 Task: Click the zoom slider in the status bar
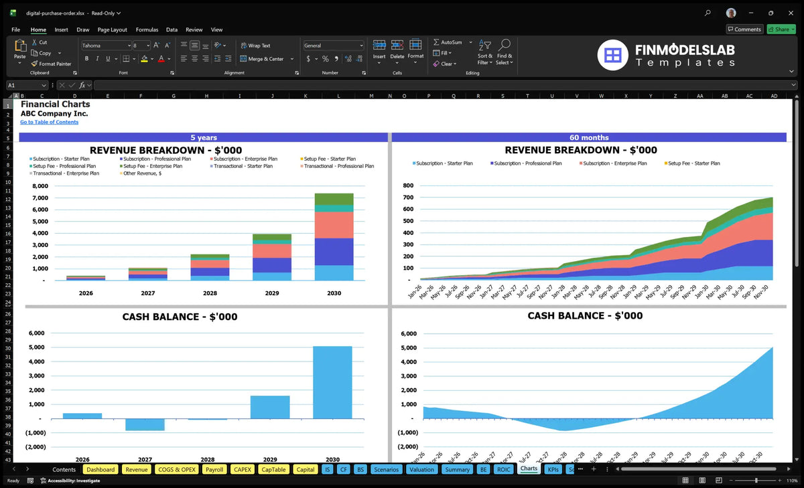coord(756,481)
